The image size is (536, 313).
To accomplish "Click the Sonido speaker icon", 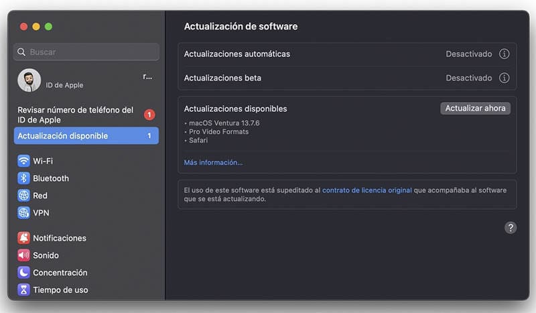I will click(x=24, y=255).
